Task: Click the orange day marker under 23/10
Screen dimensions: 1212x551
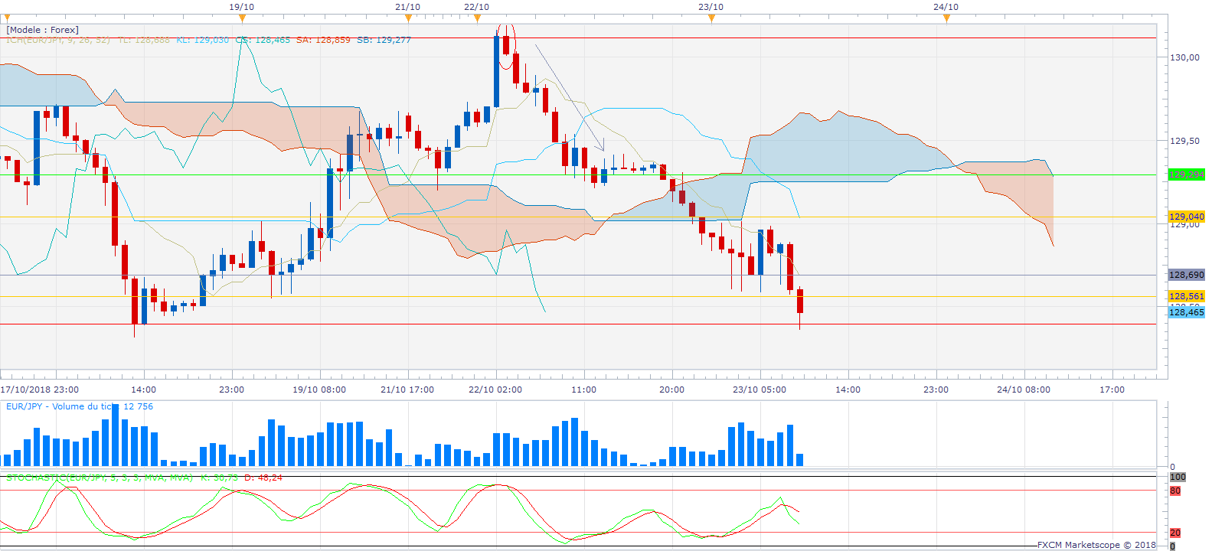Action: coord(711,18)
